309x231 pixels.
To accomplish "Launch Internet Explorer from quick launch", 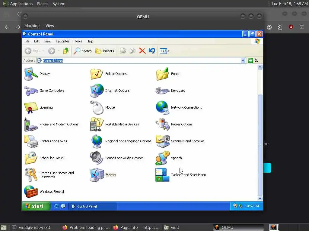I will pos(56,206).
